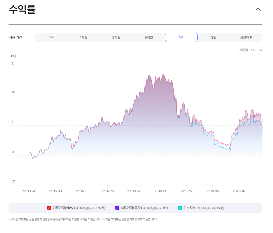Click the 22.09.02 x-axis date label
This screenshot has width=273, height=233.
[134, 191]
